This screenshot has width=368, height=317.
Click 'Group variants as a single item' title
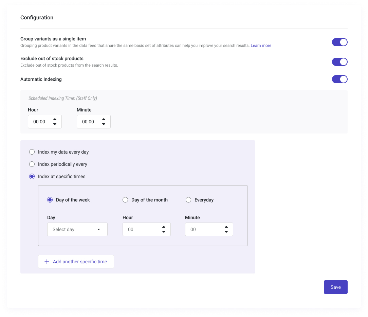click(53, 39)
